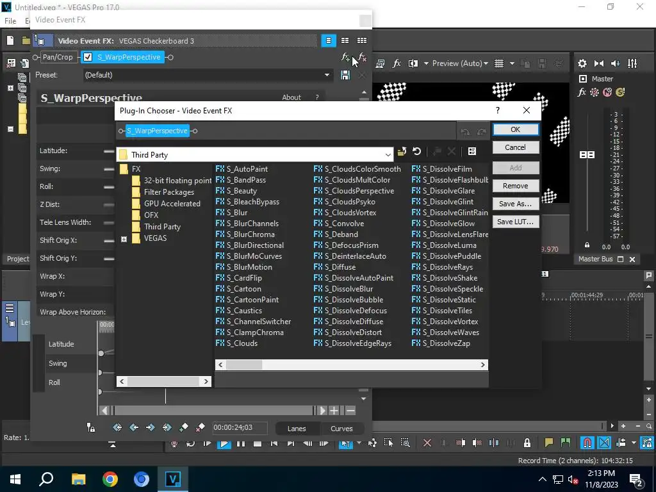The width and height of the screenshot is (656, 492).
Task: Switch FX window to two-column view icon
Action: coord(345,40)
